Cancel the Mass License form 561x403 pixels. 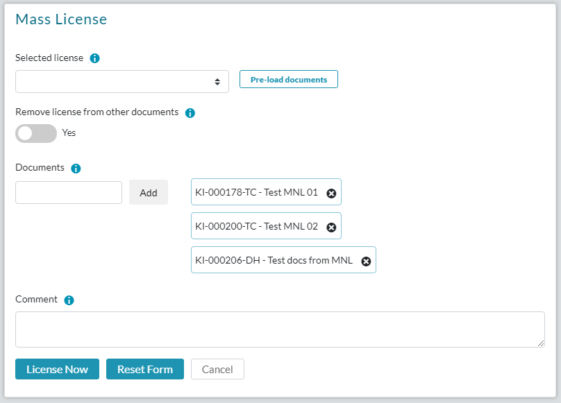(x=217, y=369)
